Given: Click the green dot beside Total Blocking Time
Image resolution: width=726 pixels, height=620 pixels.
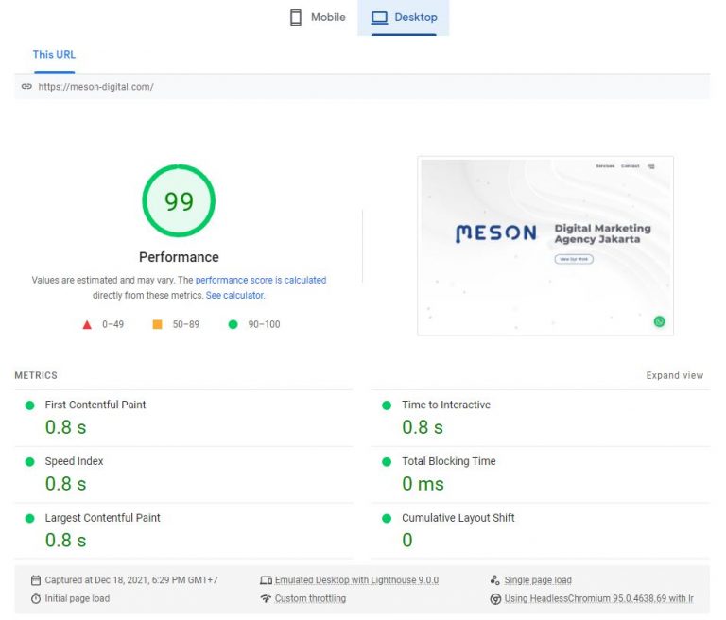Looking at the screenshot, I should [387, 462].
